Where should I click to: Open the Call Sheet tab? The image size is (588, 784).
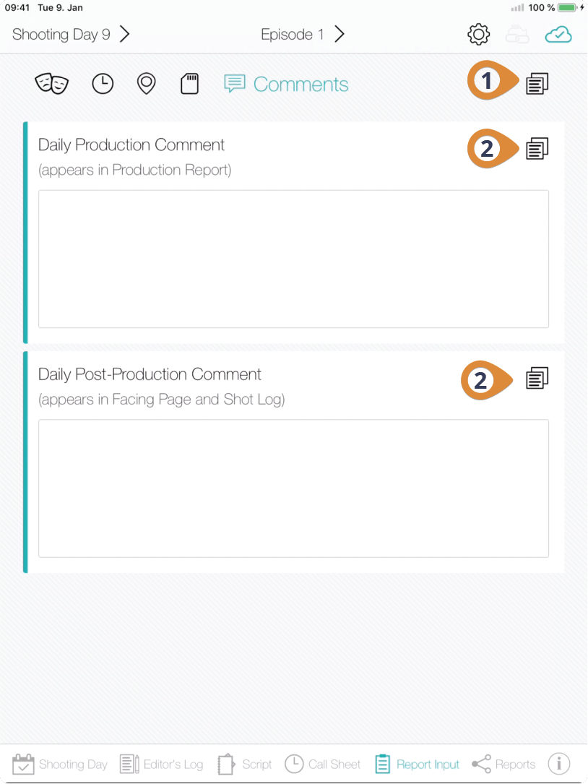[322, 764]
